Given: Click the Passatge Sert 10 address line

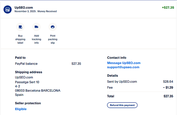Looking at the screenshot, I should click(27, 82).
